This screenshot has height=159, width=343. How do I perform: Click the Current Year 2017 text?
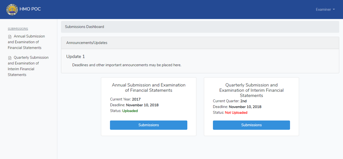coord(125,99)
